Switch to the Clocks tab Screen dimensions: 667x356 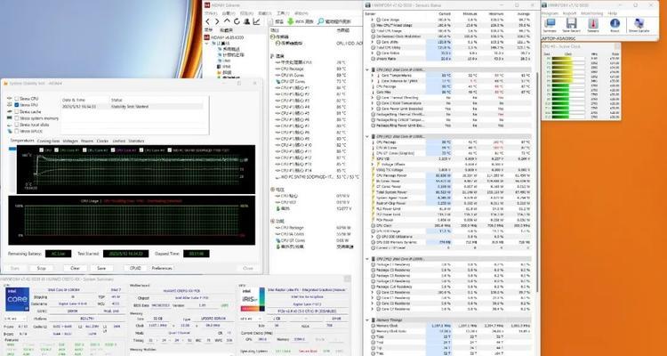[102, 141]
